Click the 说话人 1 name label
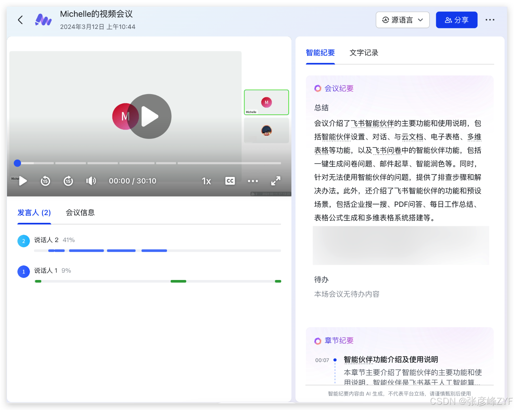 (x=46, y=270)
